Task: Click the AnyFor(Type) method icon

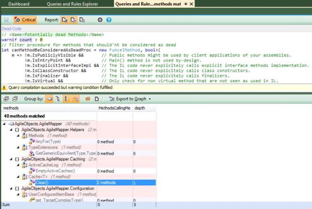Action: point(32,141)
